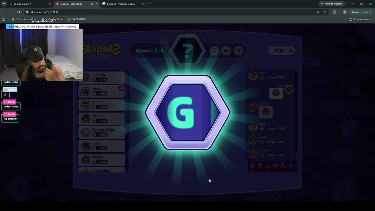Select player TeTora in the ranking list
The image size is (375, 211).
[102, 160]
